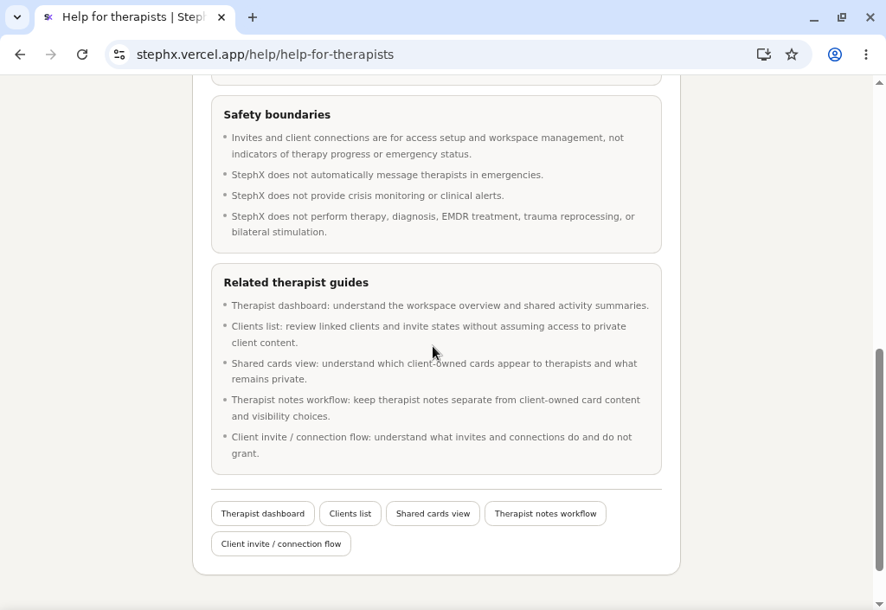Click the page's vertical scrollbar thumb
This screenshot has width=886, height=610.
tap(879, 459)
